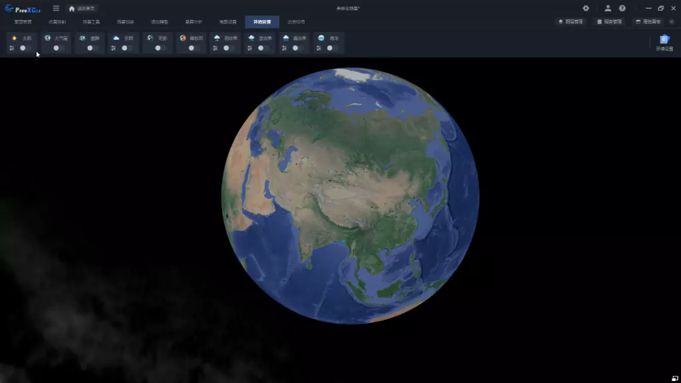The width and height of the screenshot is (681, 383).
Task: Open help with the question mark icon
Action: pos(622,8)
